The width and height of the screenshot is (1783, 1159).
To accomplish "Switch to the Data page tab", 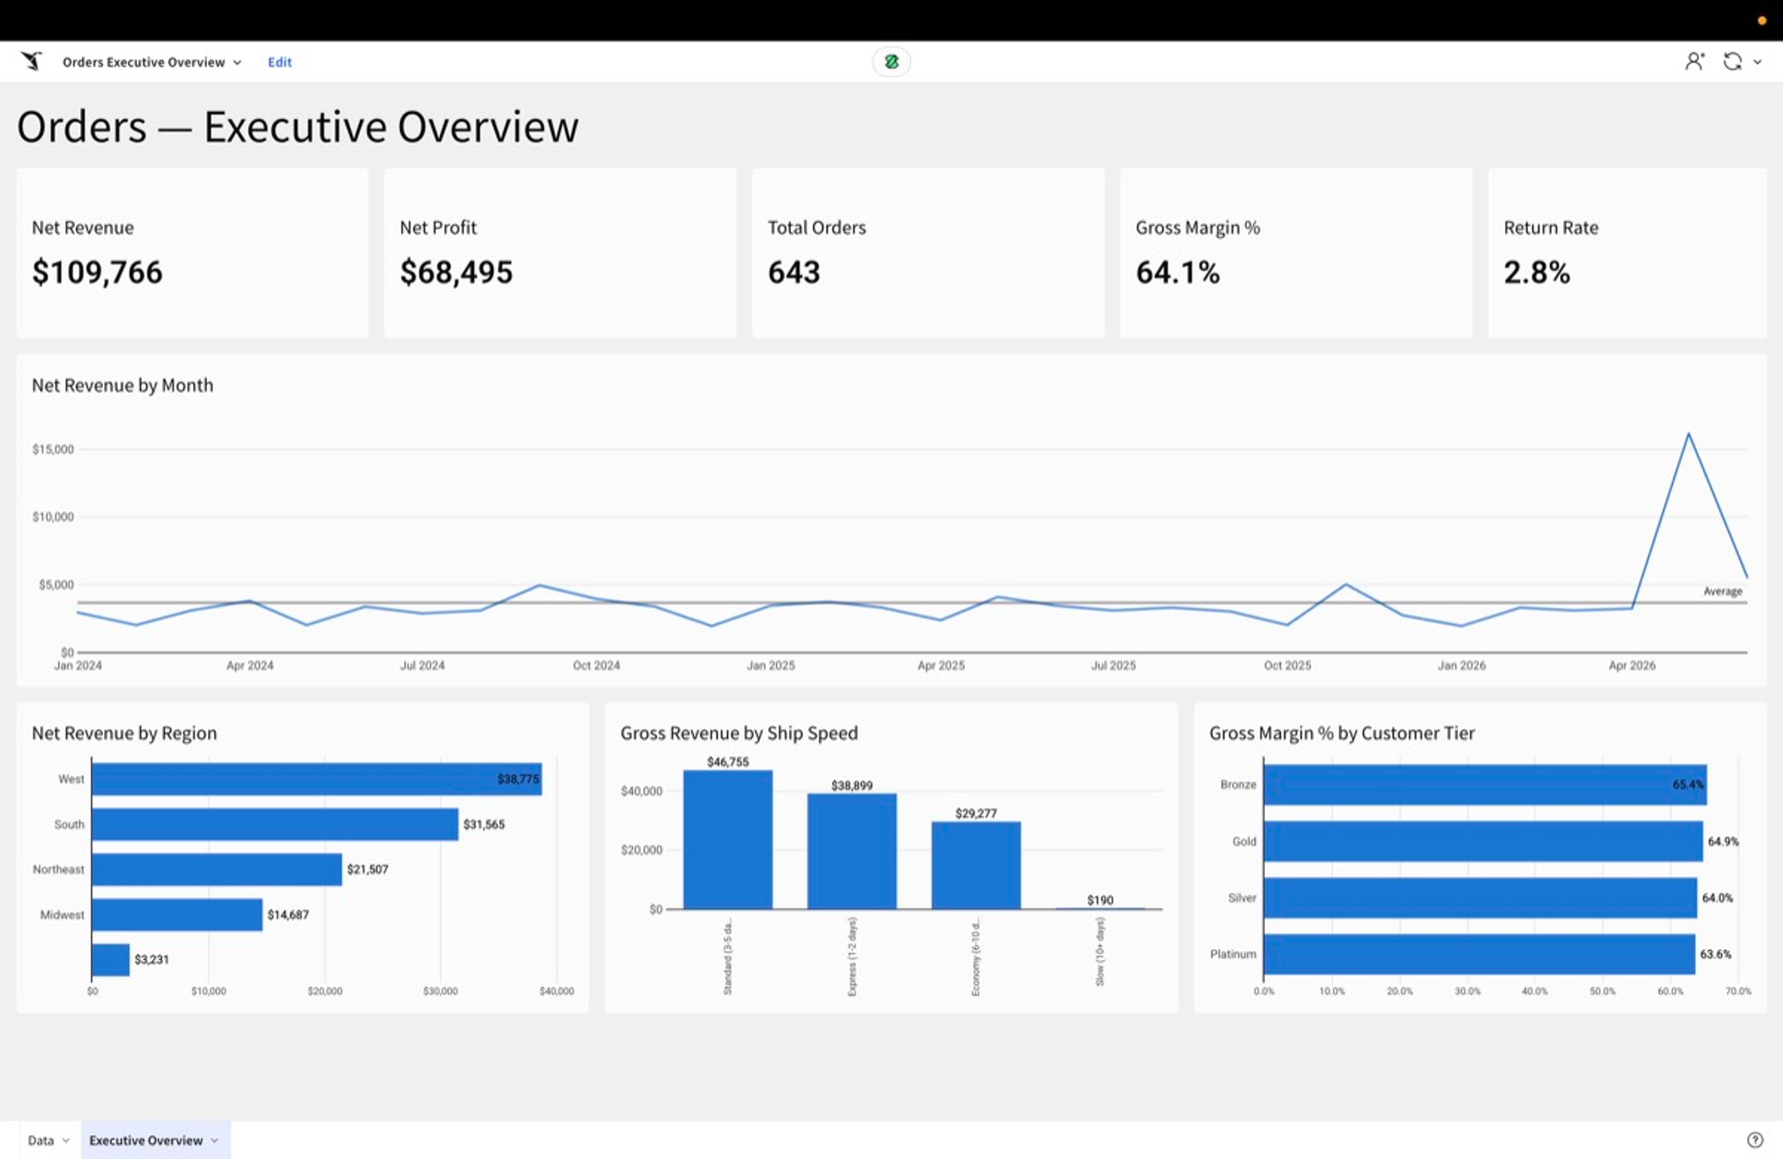I will (40, 1140).
